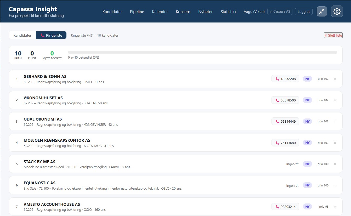Remove AMESTO ACCOUNTHOUSE AS using X icon
The image size is (351, 216).
pos(335,207)
